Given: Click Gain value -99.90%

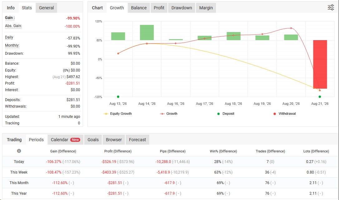Looking at the screenshot, I should pos(73,18).
